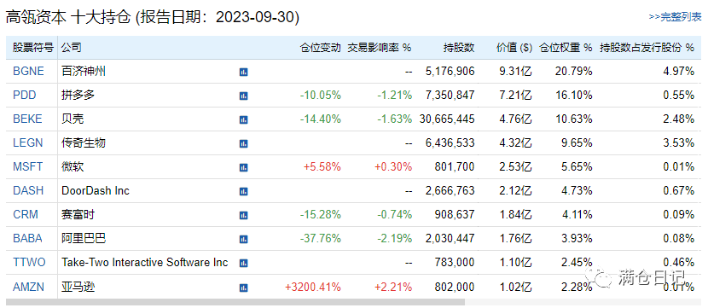Sort by 价值 ($) column header
Image resolution: width=708 pixels, height=308 pixels.
click(514, 48)
